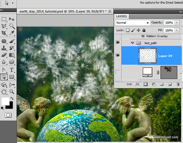
Task: Add a layer mask in Layers panel
Action: pos(145,84)
